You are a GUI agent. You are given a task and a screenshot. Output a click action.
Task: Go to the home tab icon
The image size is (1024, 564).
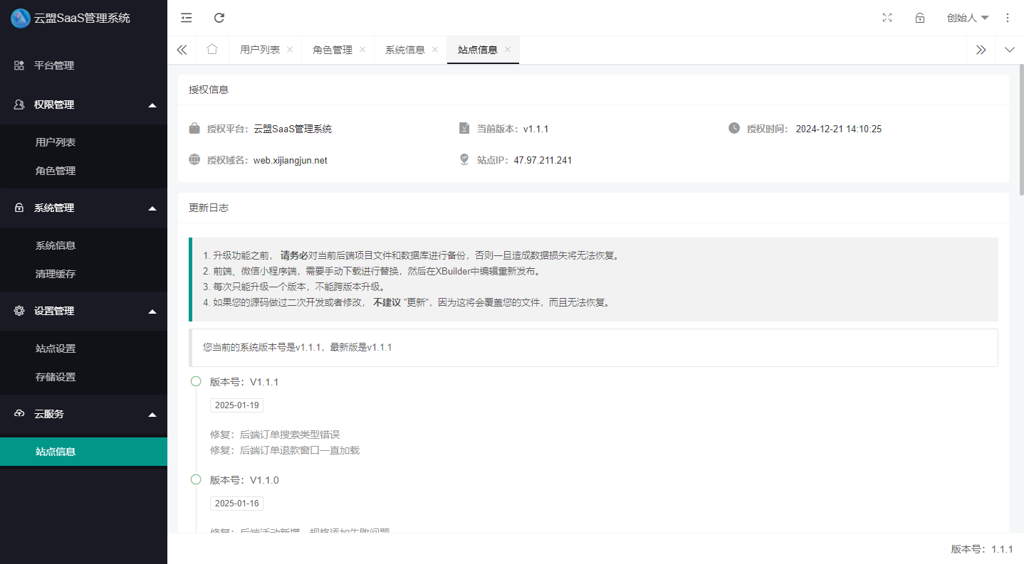coord(212,50)
